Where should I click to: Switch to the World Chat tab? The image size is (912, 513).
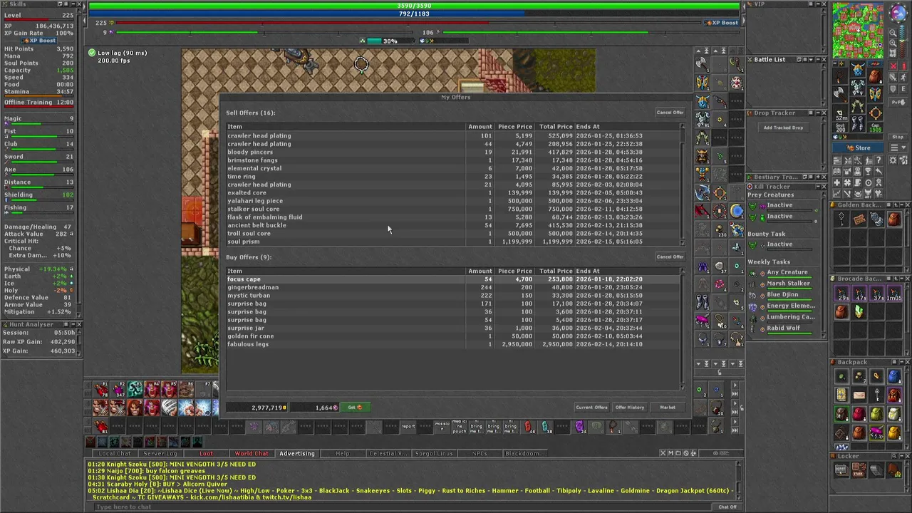click(x=252, y=453)
